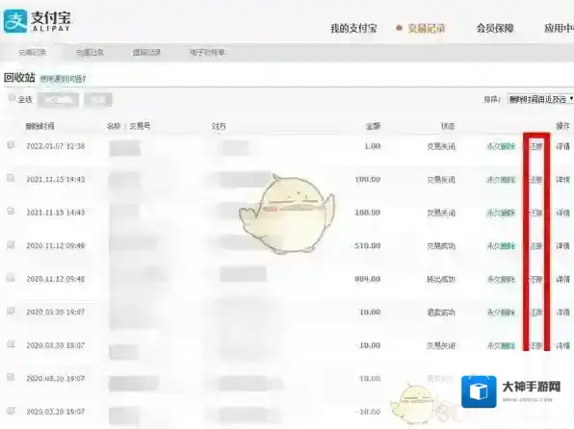574x429 pixels.
Task: Open the help link beside 回收站
Action: pyautogui.click(x=63, y=79)
